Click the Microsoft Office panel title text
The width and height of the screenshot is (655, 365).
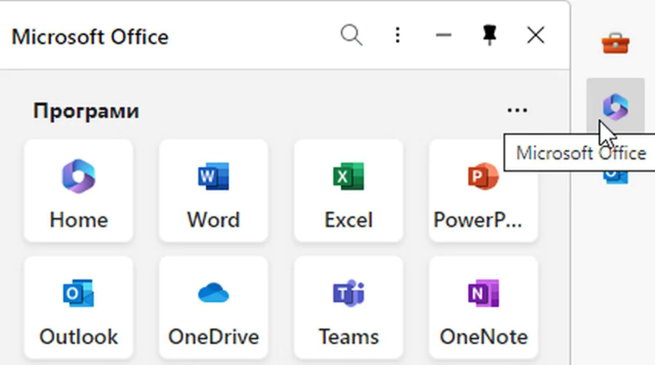[90, 37]
